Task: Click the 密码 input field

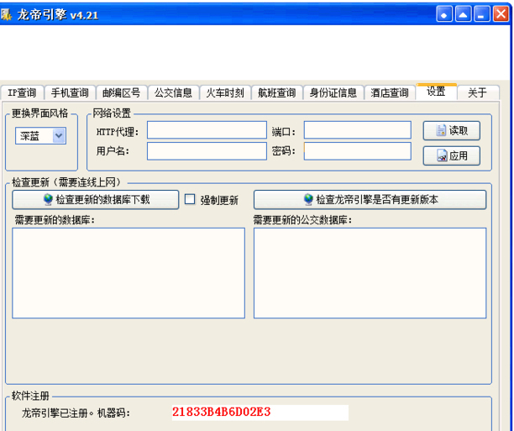Action: [x=357, y=151]
